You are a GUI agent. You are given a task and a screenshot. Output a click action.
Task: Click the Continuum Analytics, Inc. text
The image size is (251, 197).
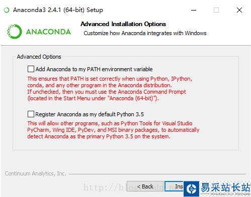pyautogui.click(x=35, y=173)
